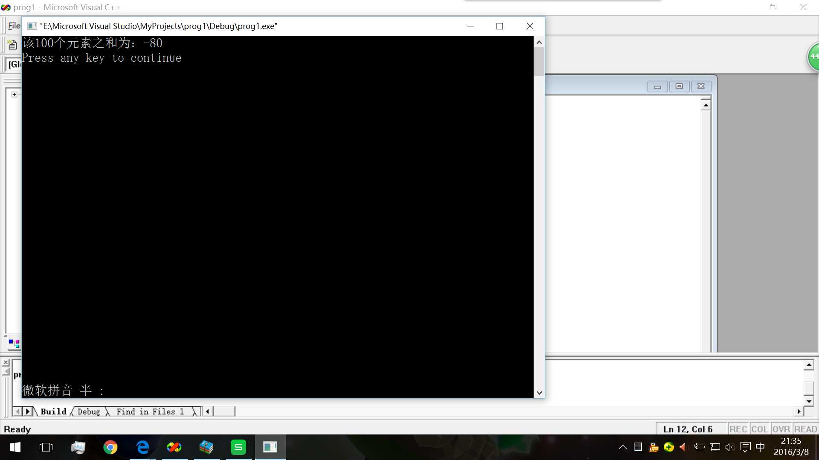Close the output pane with X
Image resolution: width=819 pixels, height=460 pixels.
[6, 362]
